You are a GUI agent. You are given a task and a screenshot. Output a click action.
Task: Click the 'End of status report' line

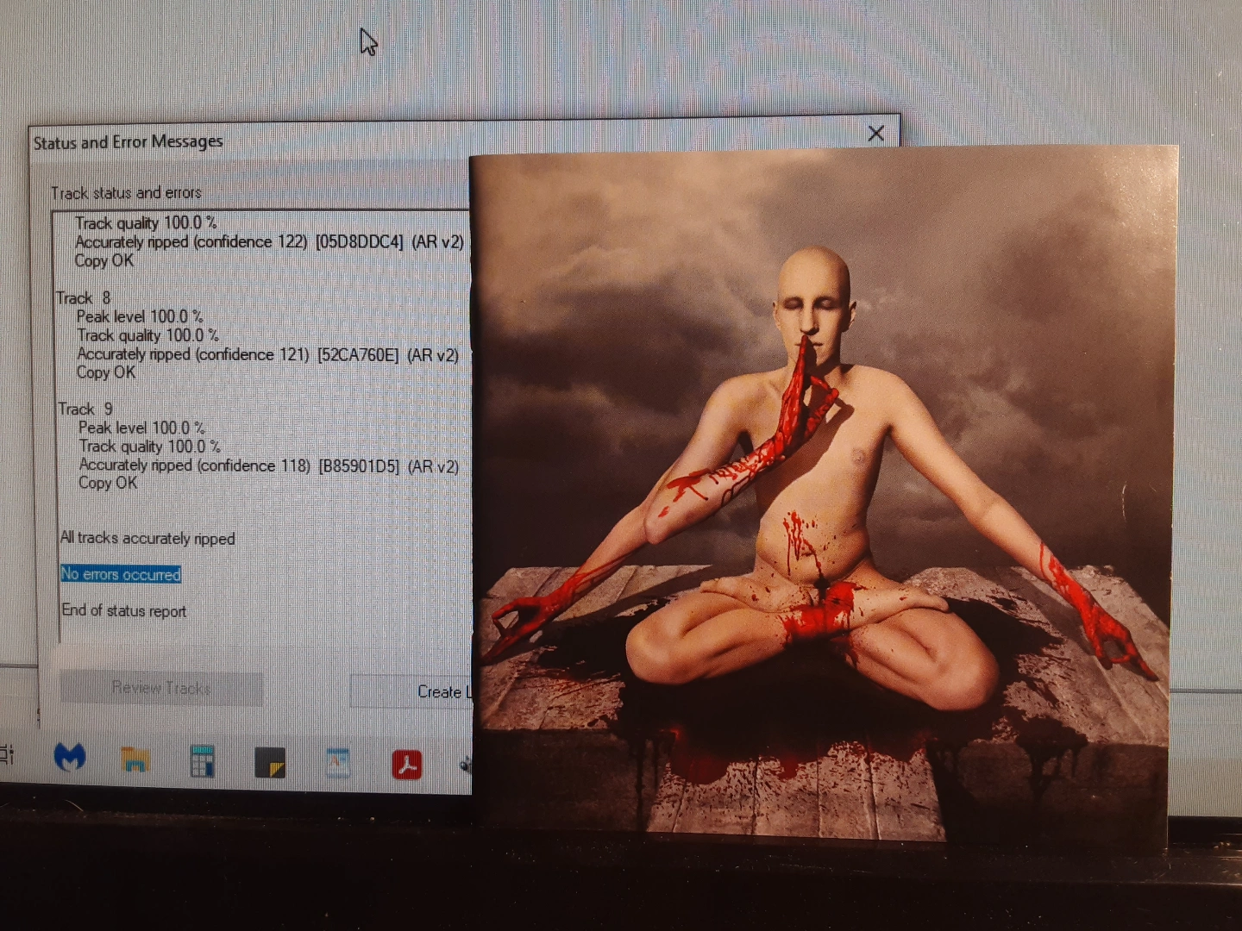124,610
